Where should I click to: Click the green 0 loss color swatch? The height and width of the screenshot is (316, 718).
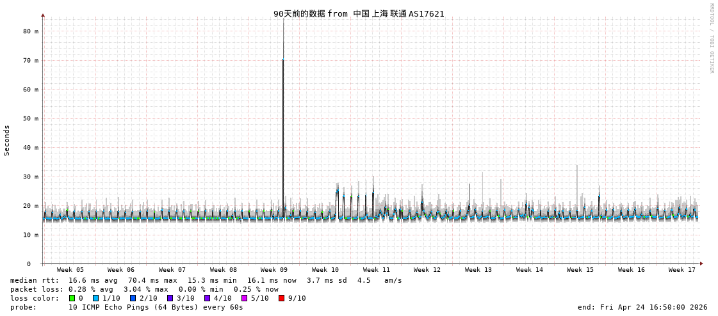tap(72, 298)
